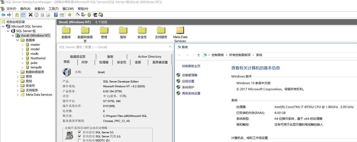The height and width of the screenshot is (142, 357).
Task: Expand the tempdb database node
Action: point(22,67)
